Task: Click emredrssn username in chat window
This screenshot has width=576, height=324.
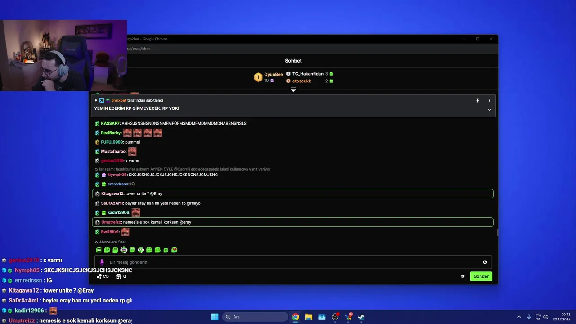Action: click(118, 184)
